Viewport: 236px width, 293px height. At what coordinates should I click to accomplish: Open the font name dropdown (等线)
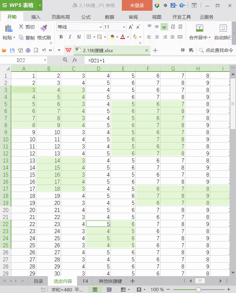(x=100, y=27)
